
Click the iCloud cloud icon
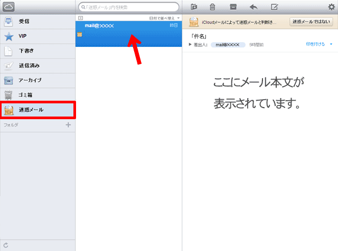pyautogui.click(x=8, y=7)
